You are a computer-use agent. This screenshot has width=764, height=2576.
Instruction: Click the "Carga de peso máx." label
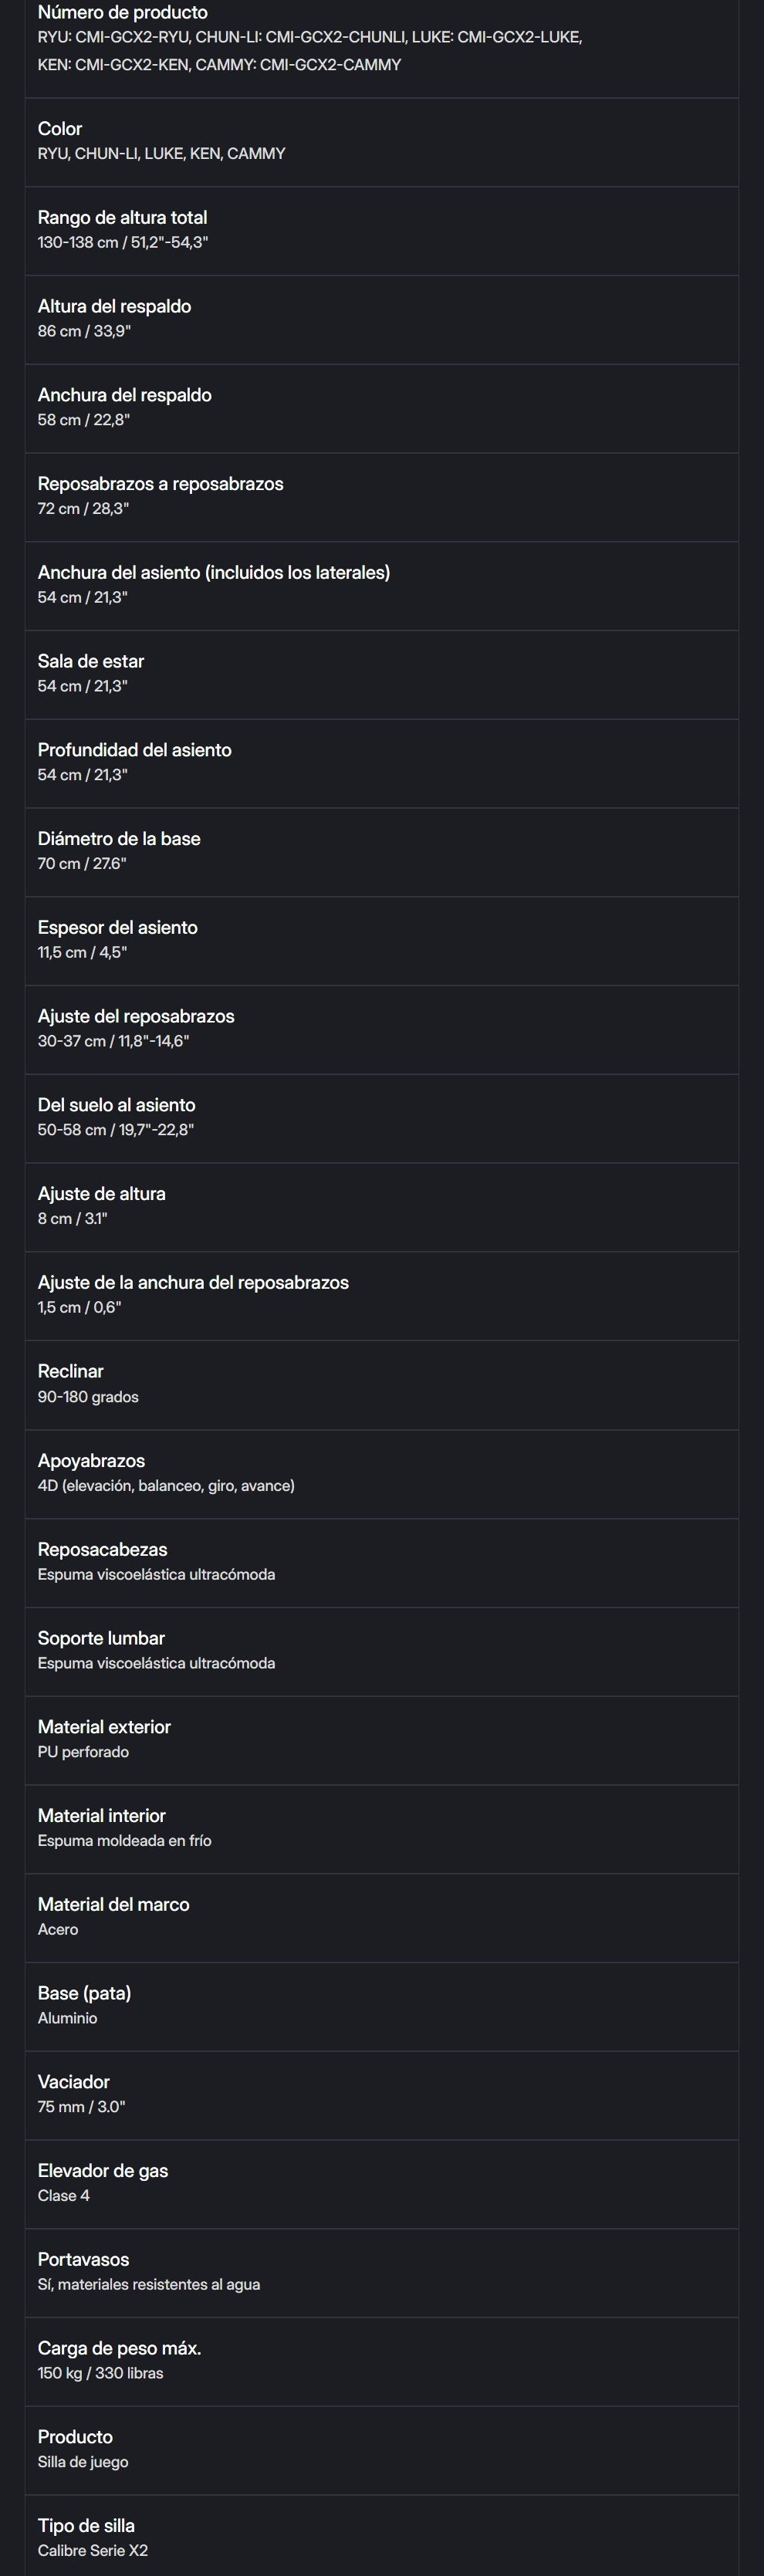tap(119, 2348)
